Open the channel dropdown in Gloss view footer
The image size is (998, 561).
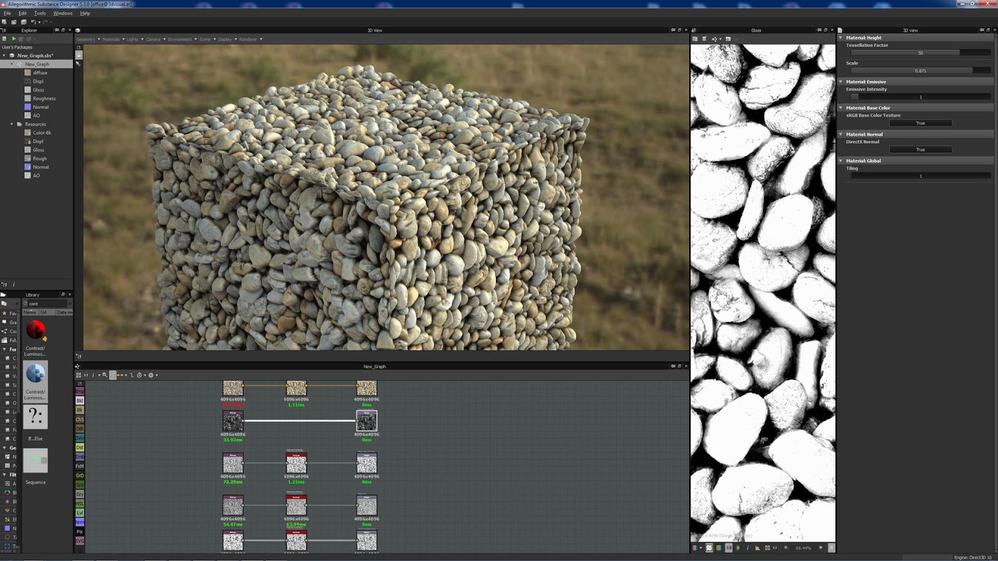tap(700, 549)
